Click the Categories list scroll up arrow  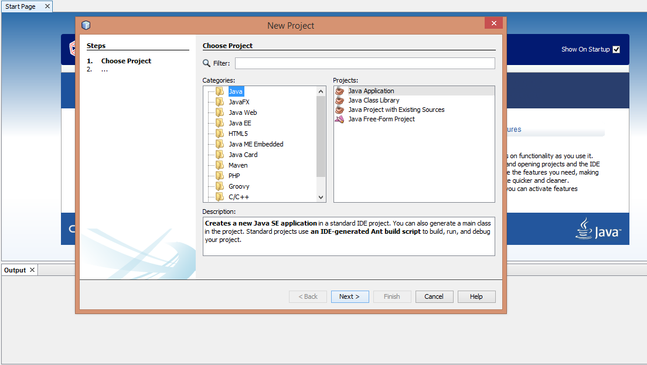coord(321,91)
